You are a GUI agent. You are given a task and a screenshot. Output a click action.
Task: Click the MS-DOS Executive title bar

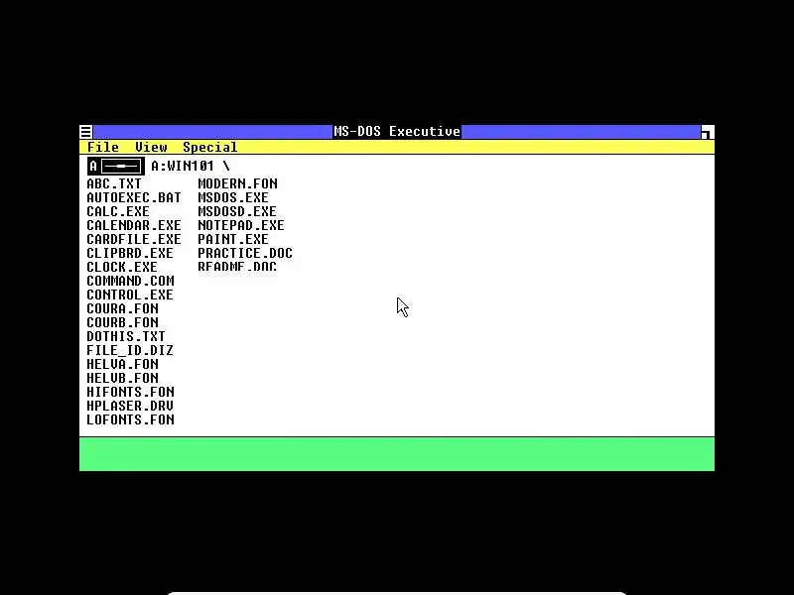pyautogui.click(x=397, y=132)
